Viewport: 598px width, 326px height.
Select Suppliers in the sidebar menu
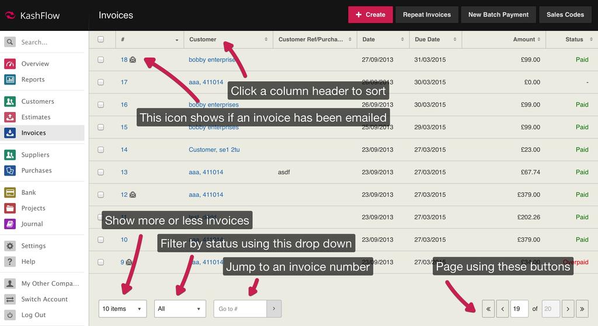pos(35,155)
